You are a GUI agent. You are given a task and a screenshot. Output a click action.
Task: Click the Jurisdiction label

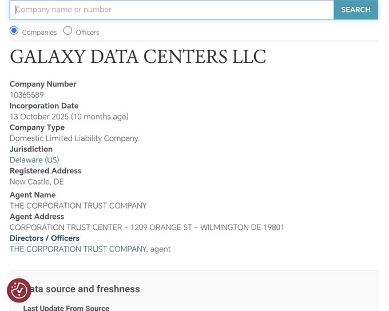(x=31, y=149)
